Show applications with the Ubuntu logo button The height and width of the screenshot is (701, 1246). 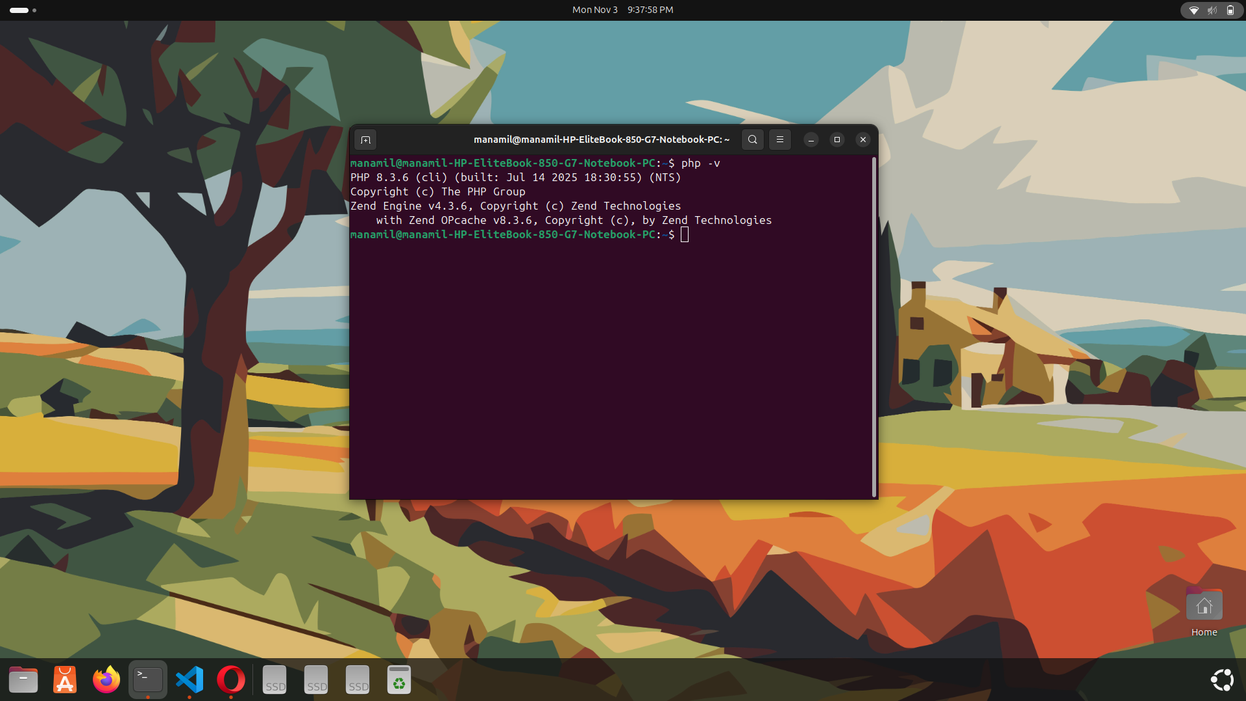point(1222,680)
